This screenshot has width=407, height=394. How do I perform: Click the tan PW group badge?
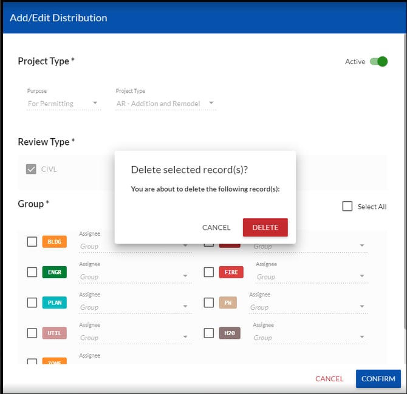coord(228,302)
